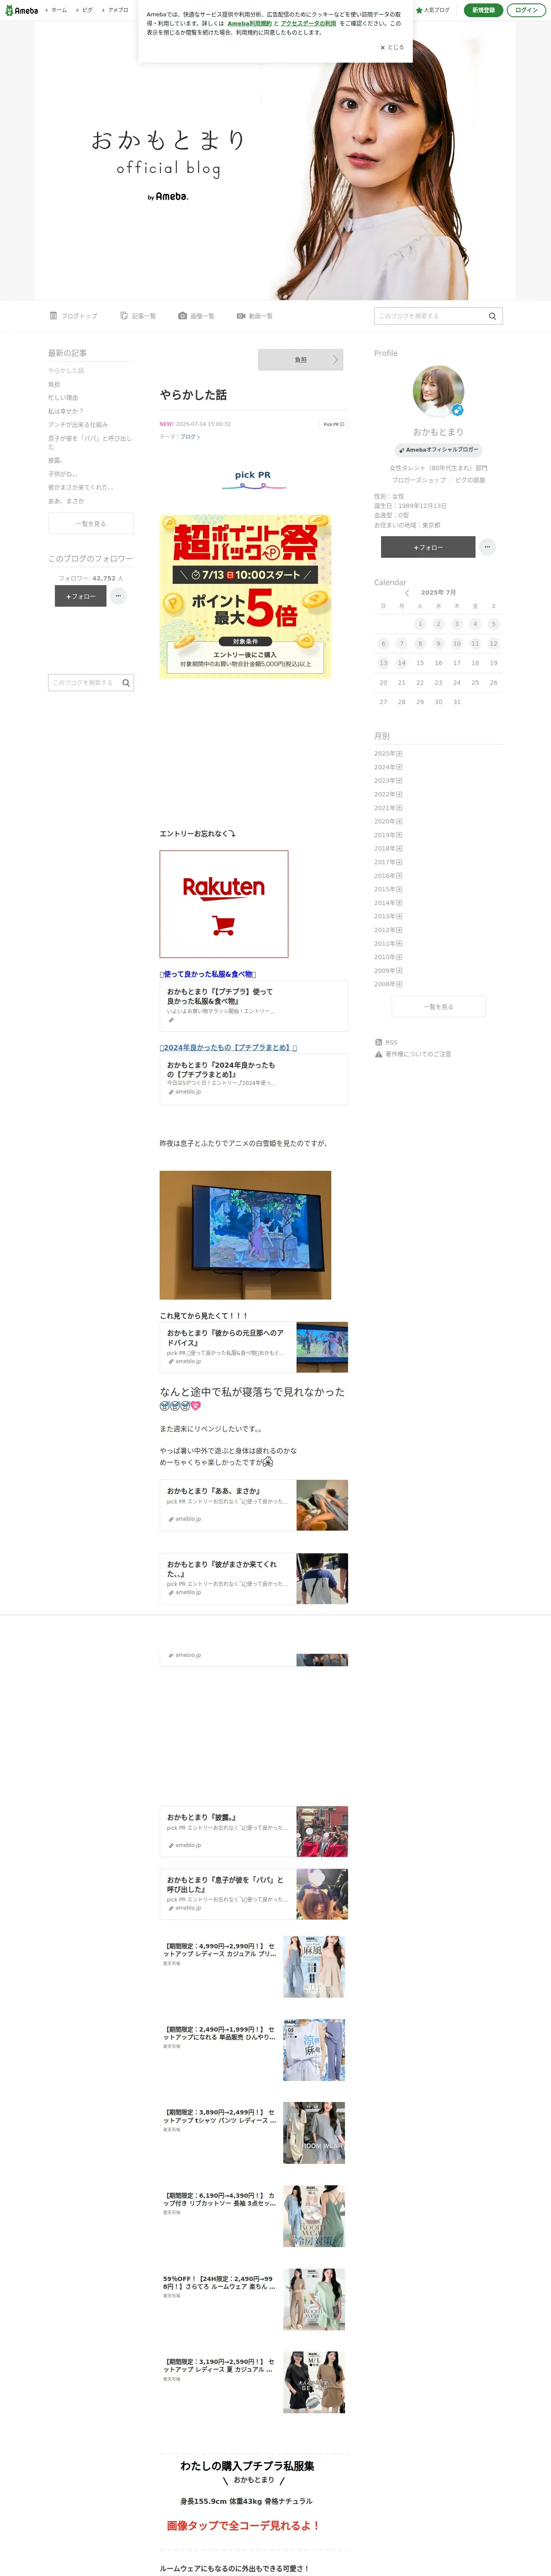551x2576 pixels.
Task: Open the ホーム link in the top bar
Action: [59, 10]
